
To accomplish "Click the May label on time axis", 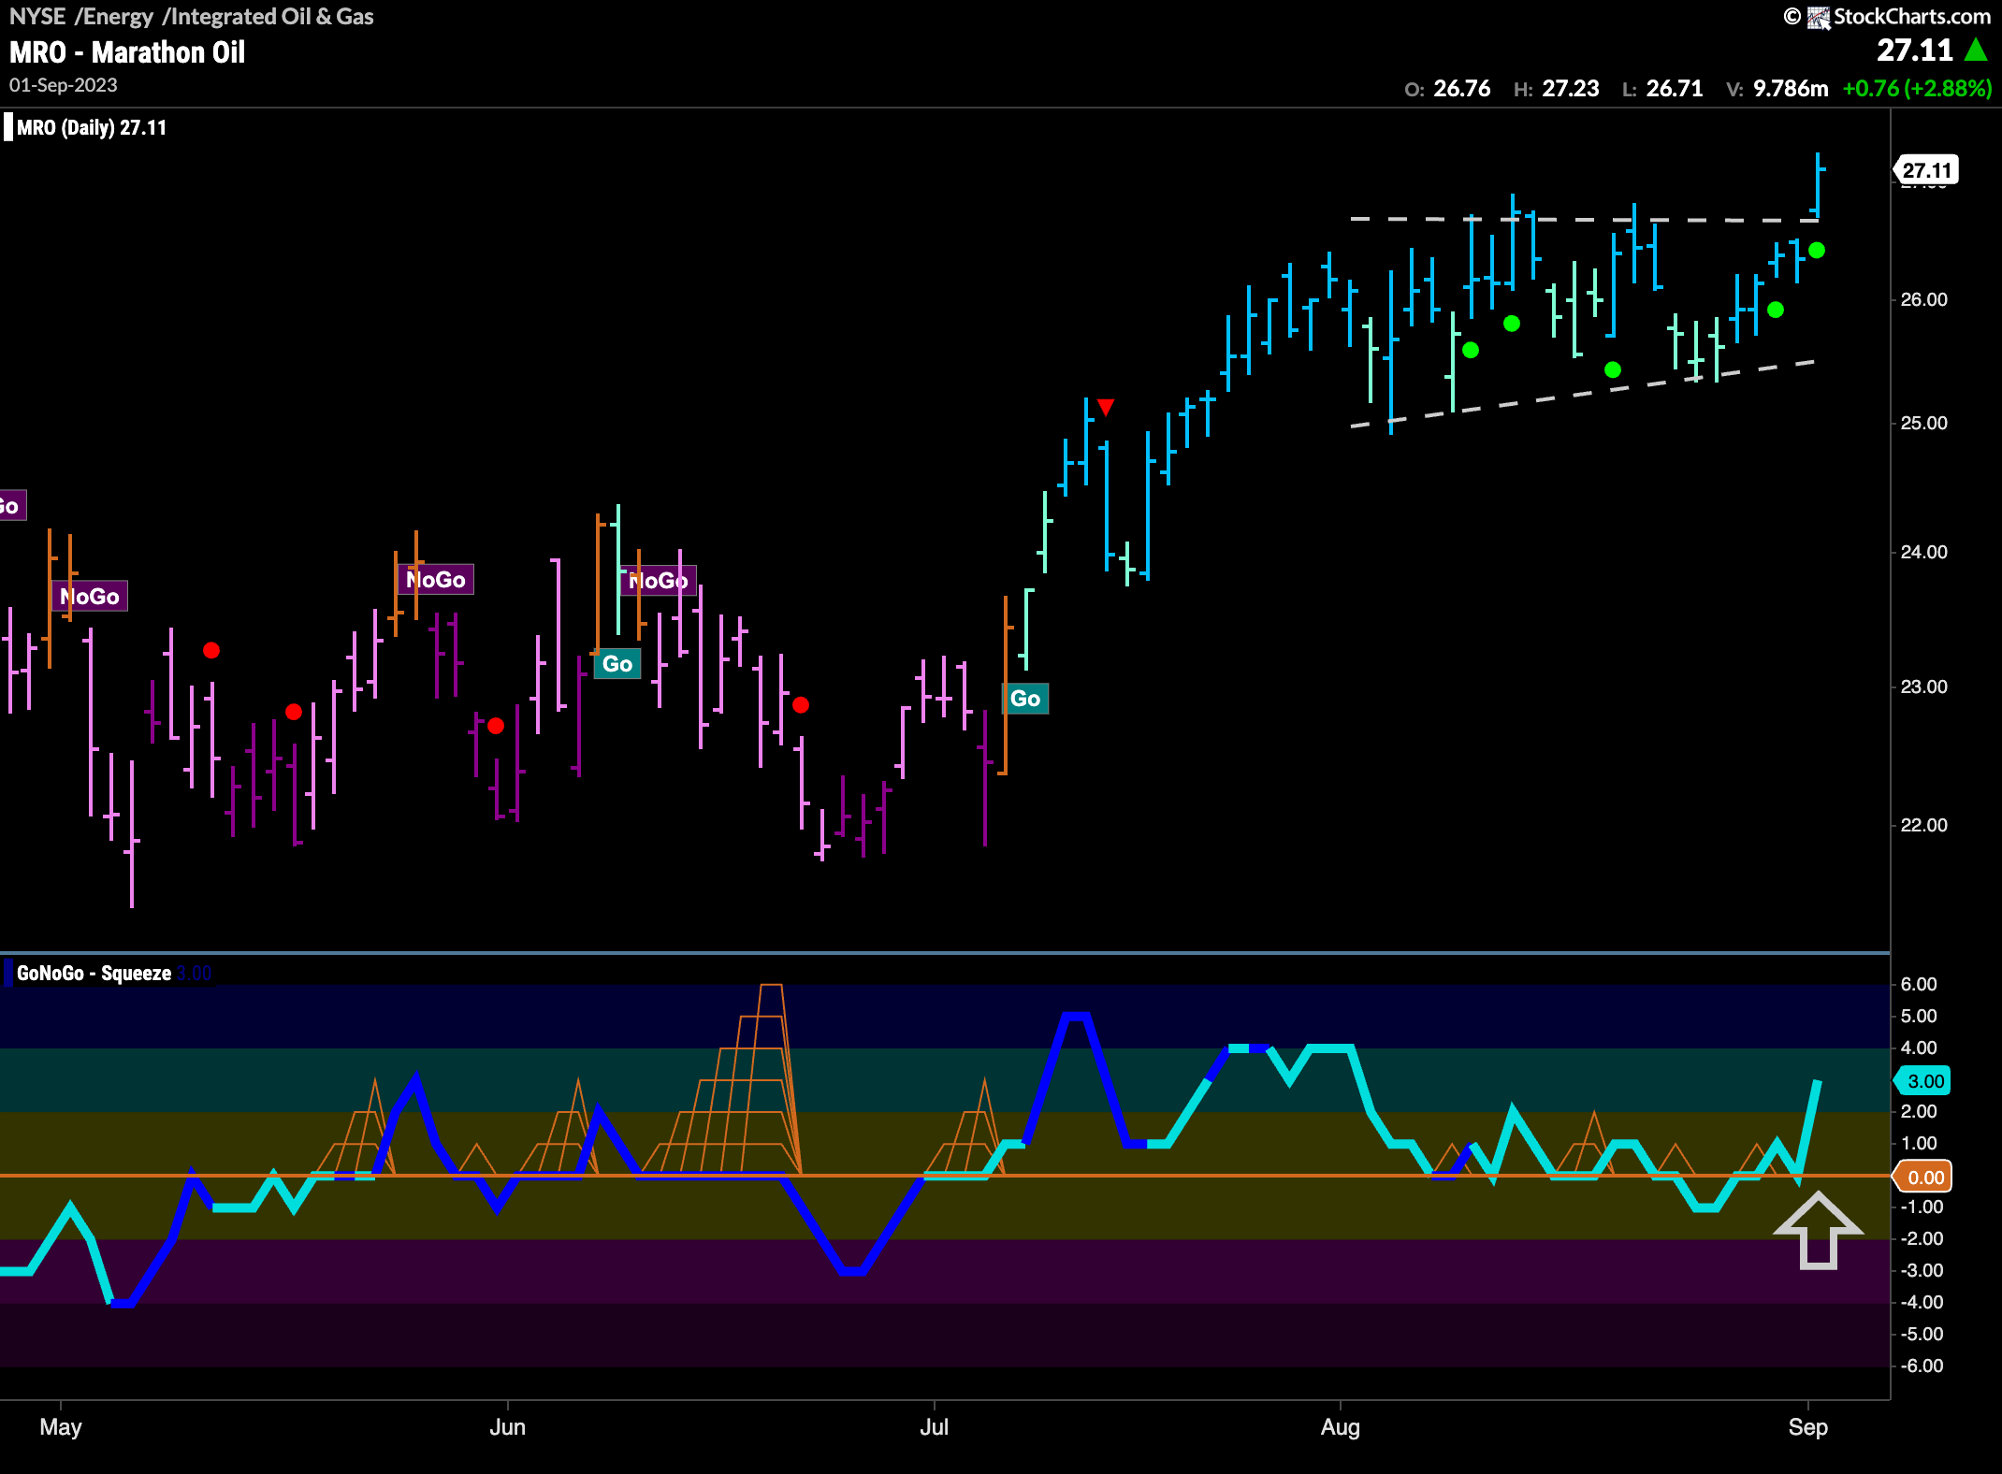I will coord(61,1427).
